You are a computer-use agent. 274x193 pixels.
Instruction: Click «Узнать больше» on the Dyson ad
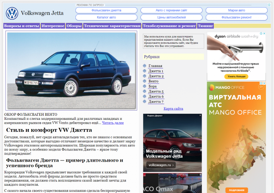click(x=236, y=76)
